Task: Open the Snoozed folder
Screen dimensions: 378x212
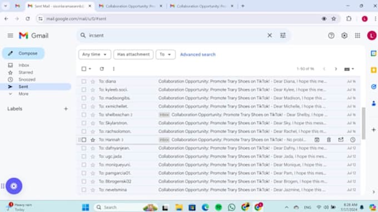Action: pos(27,79)
